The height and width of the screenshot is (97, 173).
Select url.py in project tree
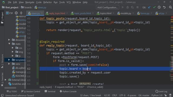pyautogui.click(x=20, y=32)
